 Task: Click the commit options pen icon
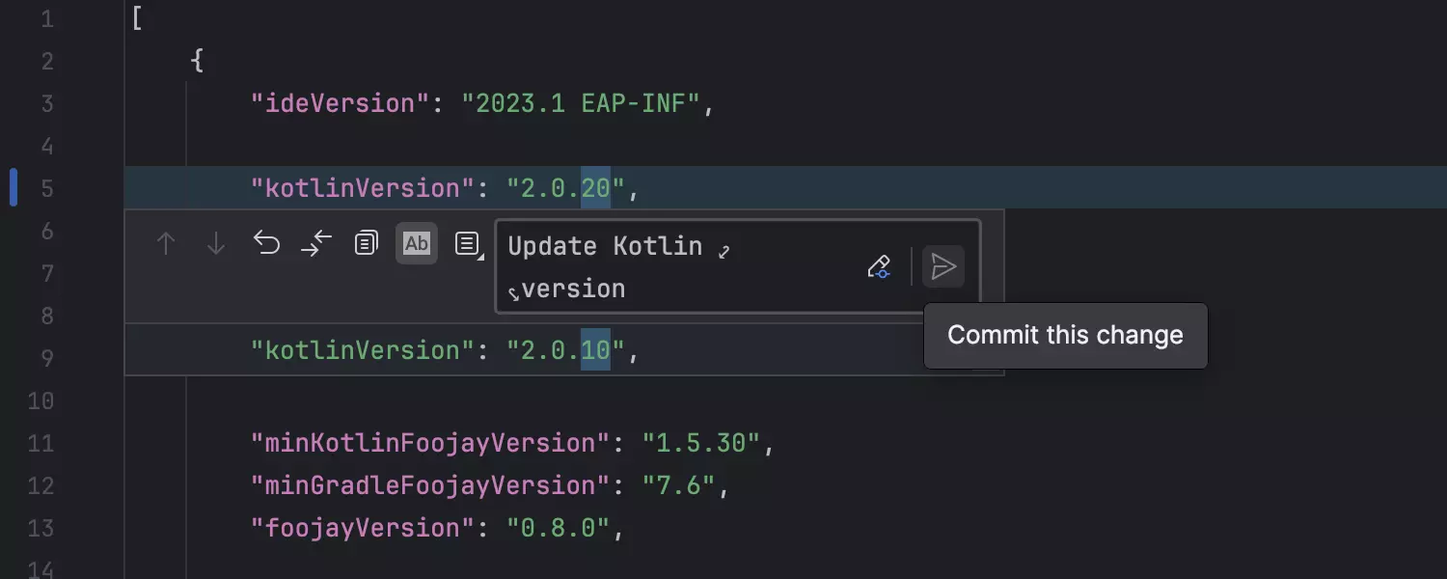pos(879,267)
